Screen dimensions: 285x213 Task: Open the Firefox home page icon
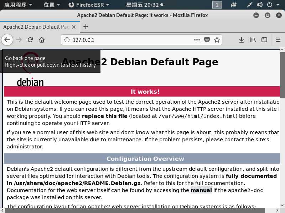click(x=42, y=40)
